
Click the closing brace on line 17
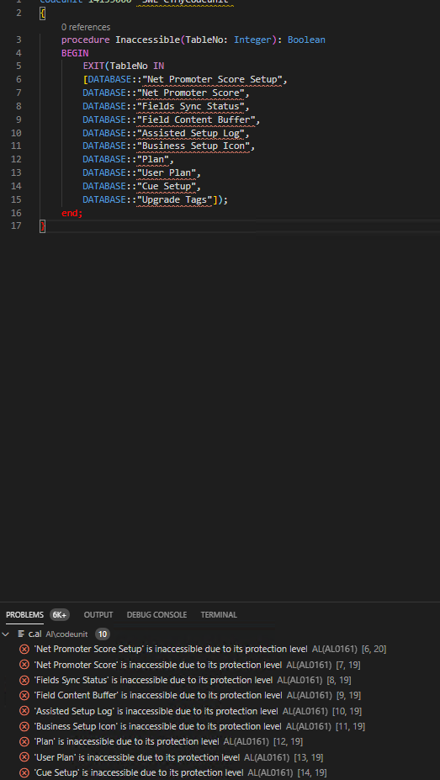[43, 226]
